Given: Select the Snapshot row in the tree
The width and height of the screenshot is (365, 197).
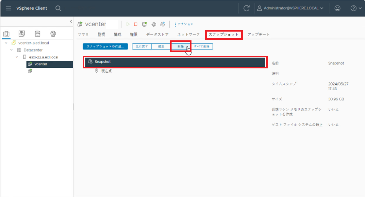Looking at the screenshot, I should pos(175,62).
